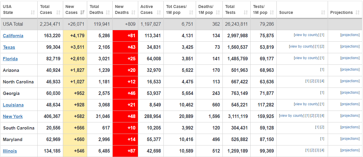The width and height of the screenshot is (363, 157).
Task: Sort by Total Tests arrows icon
Action: pos(246,12)
